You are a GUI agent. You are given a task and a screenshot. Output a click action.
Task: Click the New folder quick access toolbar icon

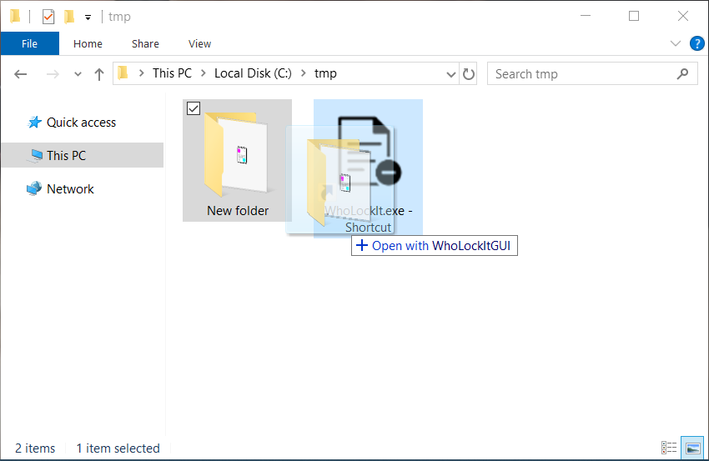tap(69, 18)
